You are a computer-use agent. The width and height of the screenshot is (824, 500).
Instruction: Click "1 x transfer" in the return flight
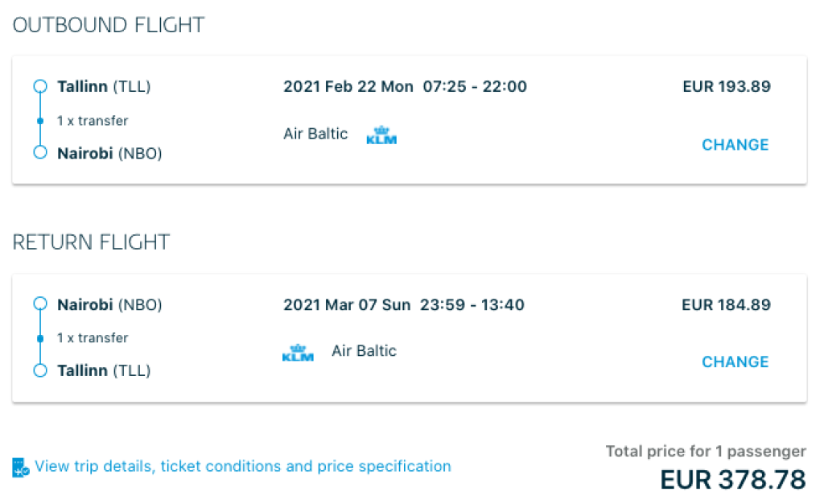pyautogui.click(x=93, y=338)
